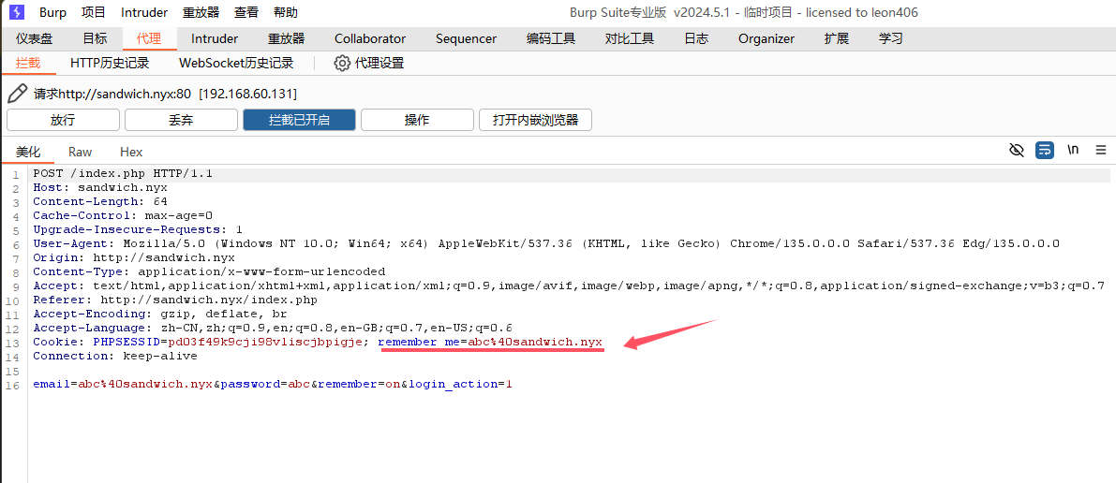Switch to the Sequencer tab
1116x483 pixels.
pos(466,38)
